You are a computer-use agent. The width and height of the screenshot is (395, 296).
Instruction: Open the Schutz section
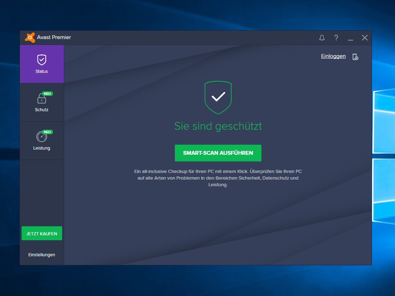point(42,102)
